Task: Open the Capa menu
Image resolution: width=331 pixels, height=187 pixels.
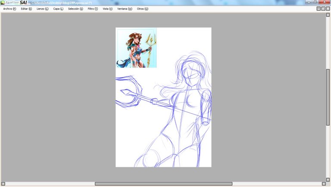Action: pyautogui.click(x=58, y=9)
